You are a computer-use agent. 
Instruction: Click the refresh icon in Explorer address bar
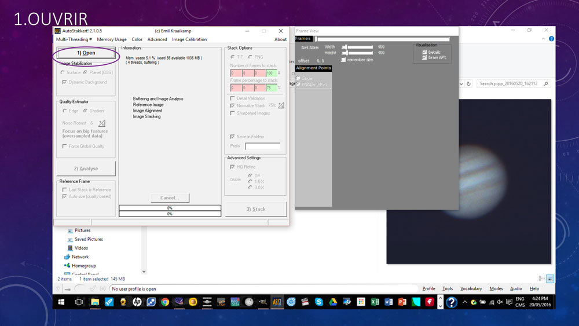(468, 84)
